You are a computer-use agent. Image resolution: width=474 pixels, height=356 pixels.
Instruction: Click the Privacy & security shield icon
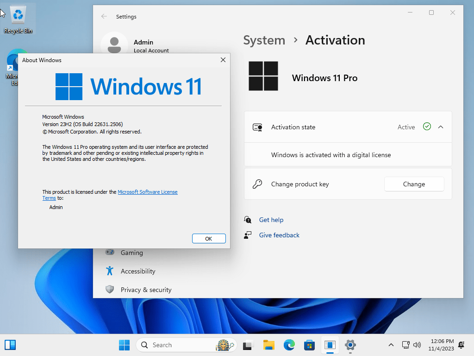(x=110, y=289)
